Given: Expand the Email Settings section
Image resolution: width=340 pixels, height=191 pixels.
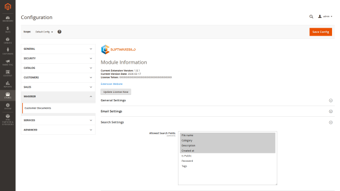Looking at the screenshot, I should tap(217, 111).
